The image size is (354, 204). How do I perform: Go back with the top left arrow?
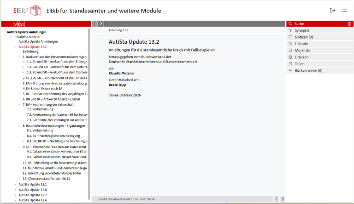click(95, 23)
